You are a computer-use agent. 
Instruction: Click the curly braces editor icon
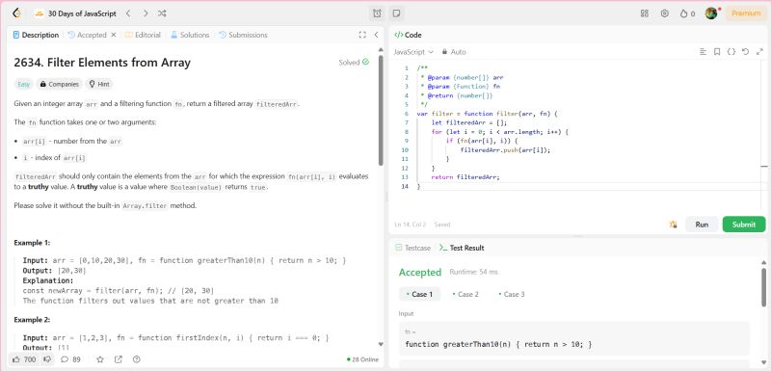click(x=731, y=52)
